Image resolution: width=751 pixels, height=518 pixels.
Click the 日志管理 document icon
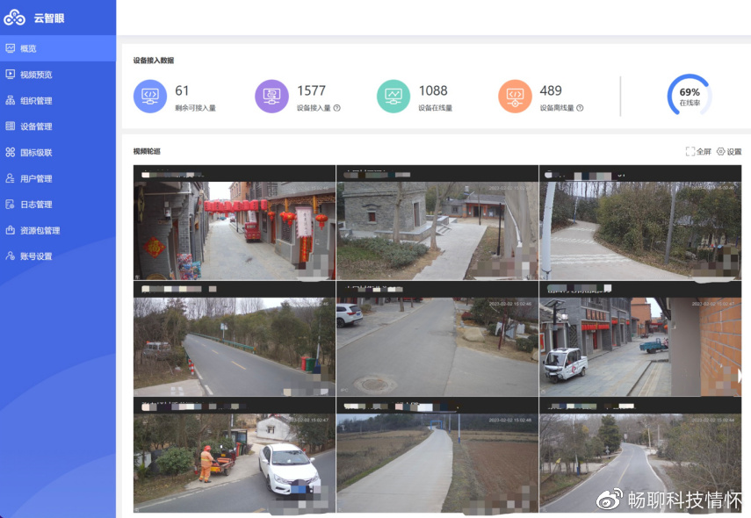click(10, 205)
